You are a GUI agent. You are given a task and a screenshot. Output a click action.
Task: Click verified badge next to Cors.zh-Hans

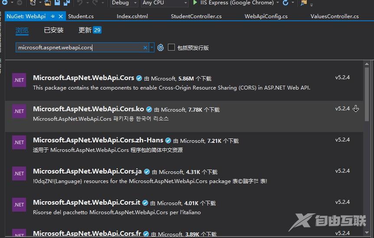[x=168, y=140]
